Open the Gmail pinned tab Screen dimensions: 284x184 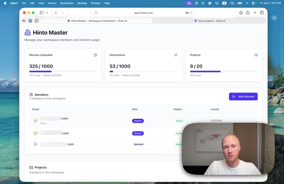click(x=24, y=21)
